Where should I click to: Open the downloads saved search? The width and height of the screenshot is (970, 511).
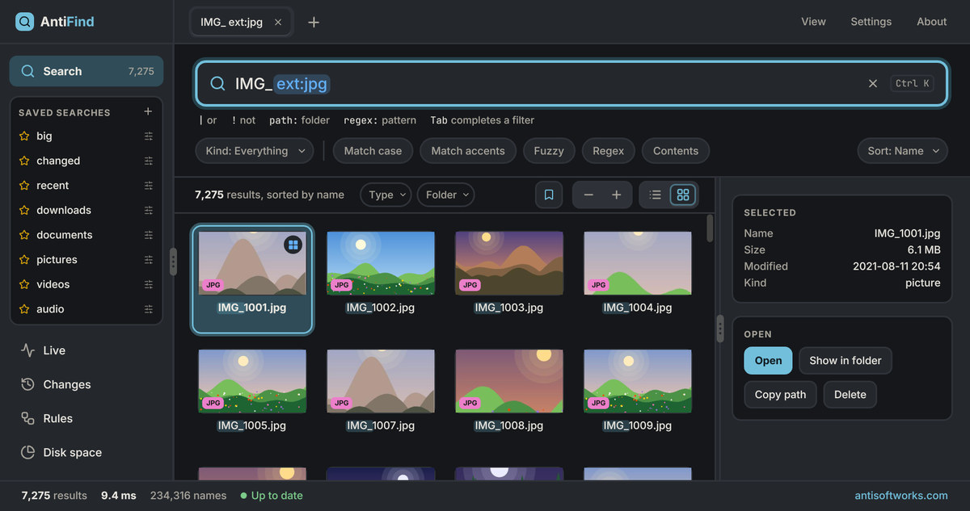click(x=64, y=210)
